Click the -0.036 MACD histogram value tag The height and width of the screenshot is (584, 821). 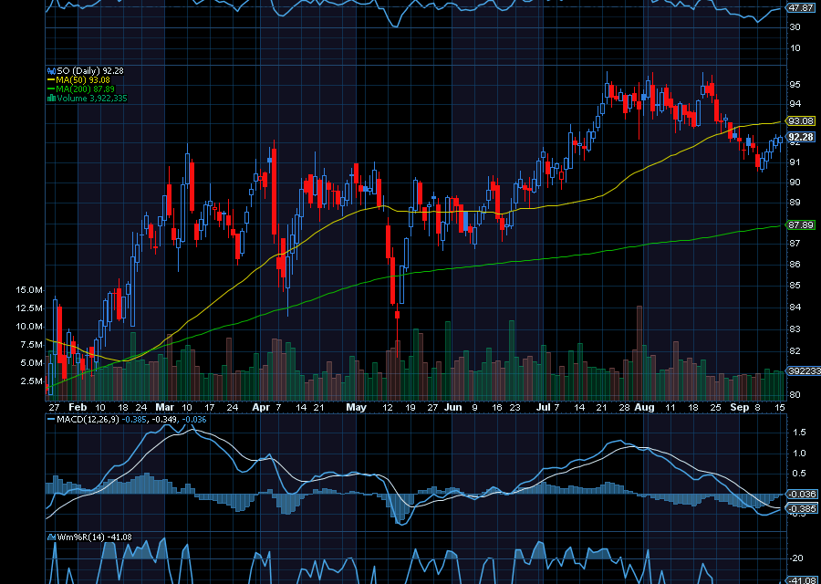[x=801, y=494]
